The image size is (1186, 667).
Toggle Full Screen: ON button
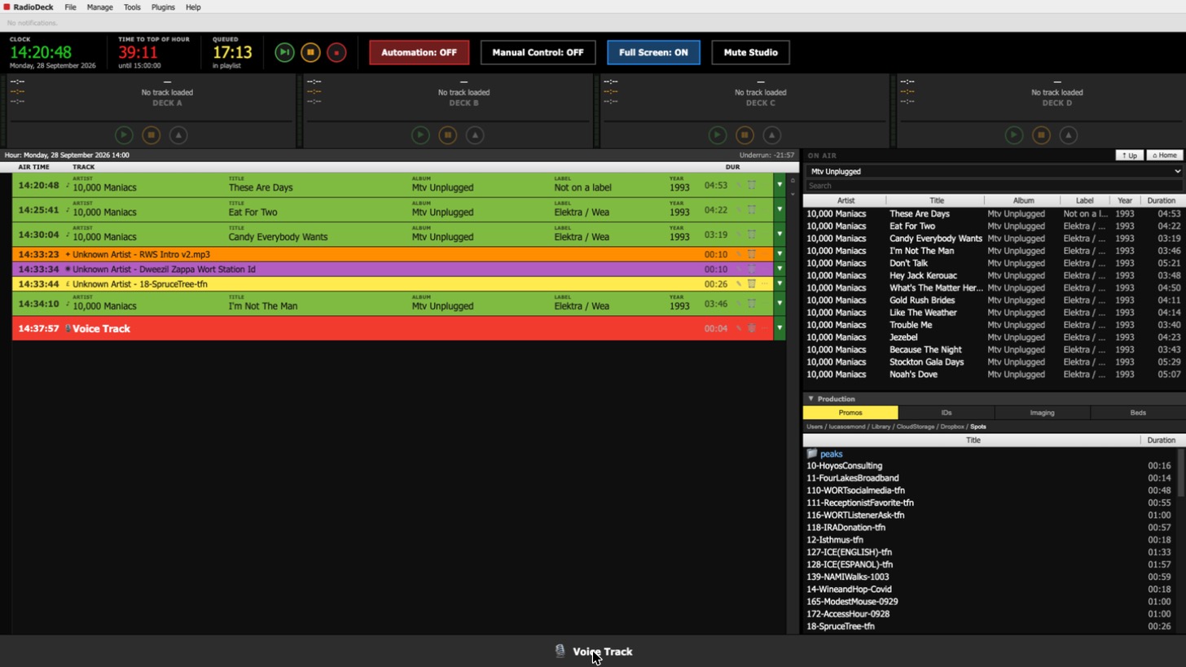coord(653,52)
